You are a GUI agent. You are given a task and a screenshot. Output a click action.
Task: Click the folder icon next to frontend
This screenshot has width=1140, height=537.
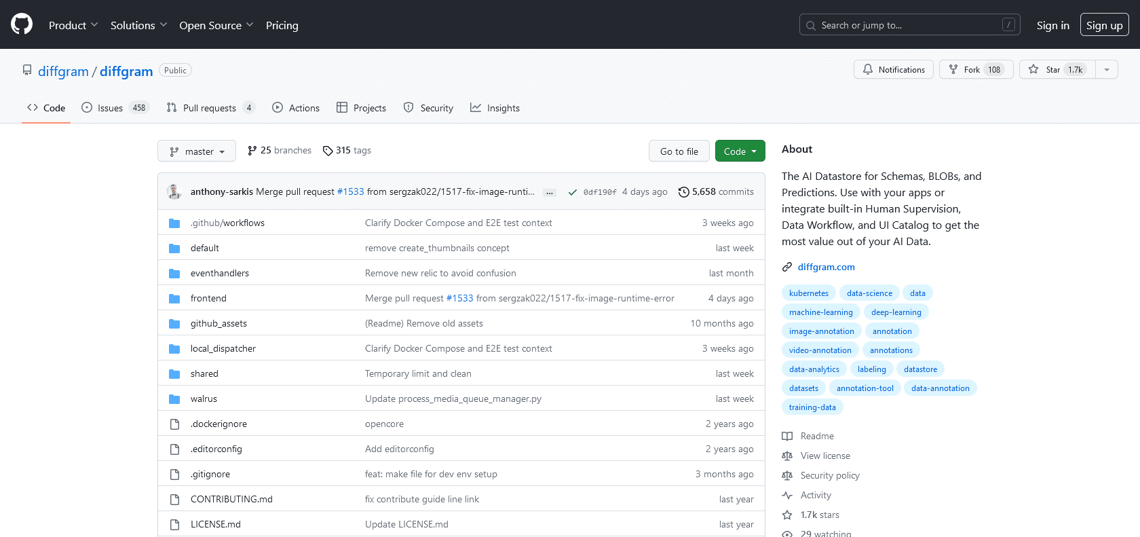pyautogui.click(x=174, y=299)
